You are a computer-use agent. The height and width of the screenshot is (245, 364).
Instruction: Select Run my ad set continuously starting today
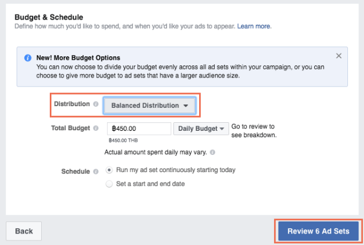click(x=109, y=170)
